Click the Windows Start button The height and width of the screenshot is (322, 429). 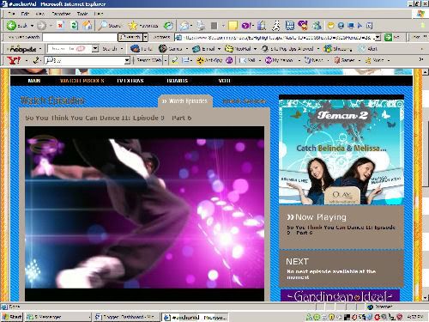[12, 317]
